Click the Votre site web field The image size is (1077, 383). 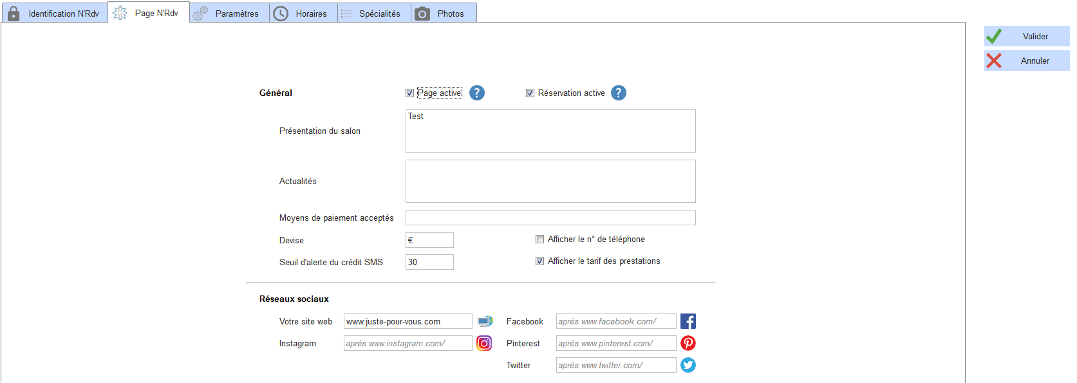click(408, 321)
